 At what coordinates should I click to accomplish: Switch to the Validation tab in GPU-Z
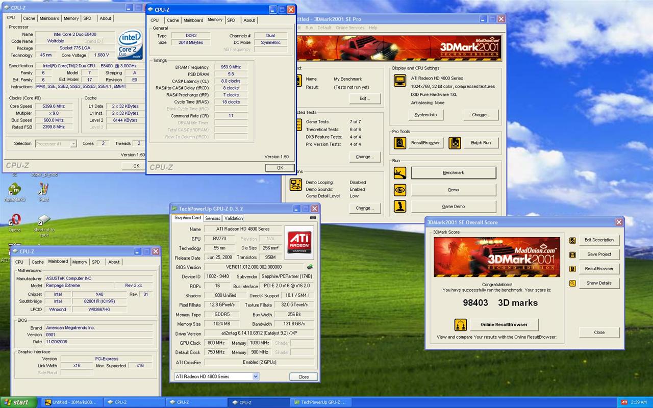[234, 218]
